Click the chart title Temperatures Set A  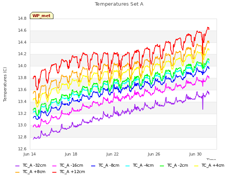(119, 4)
